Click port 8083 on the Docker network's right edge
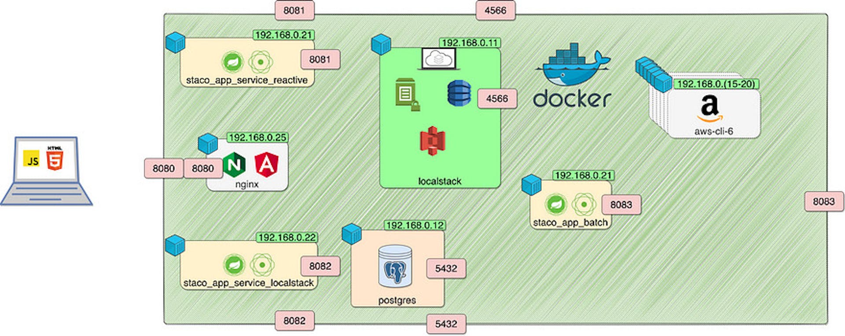845x336 pixels. [824, 201]
